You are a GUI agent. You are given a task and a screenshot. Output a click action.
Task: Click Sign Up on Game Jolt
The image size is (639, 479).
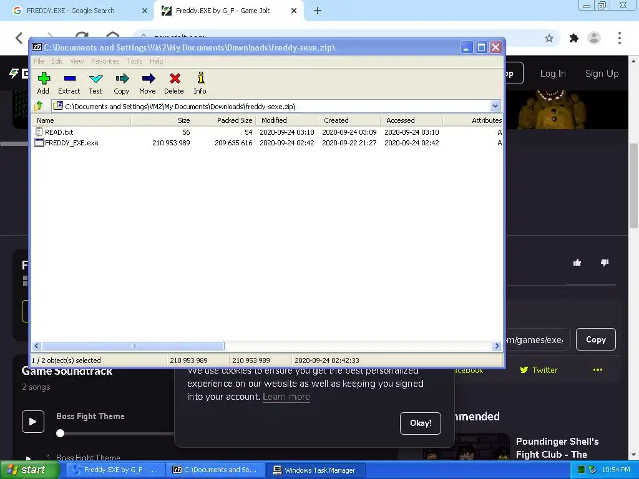602,74
